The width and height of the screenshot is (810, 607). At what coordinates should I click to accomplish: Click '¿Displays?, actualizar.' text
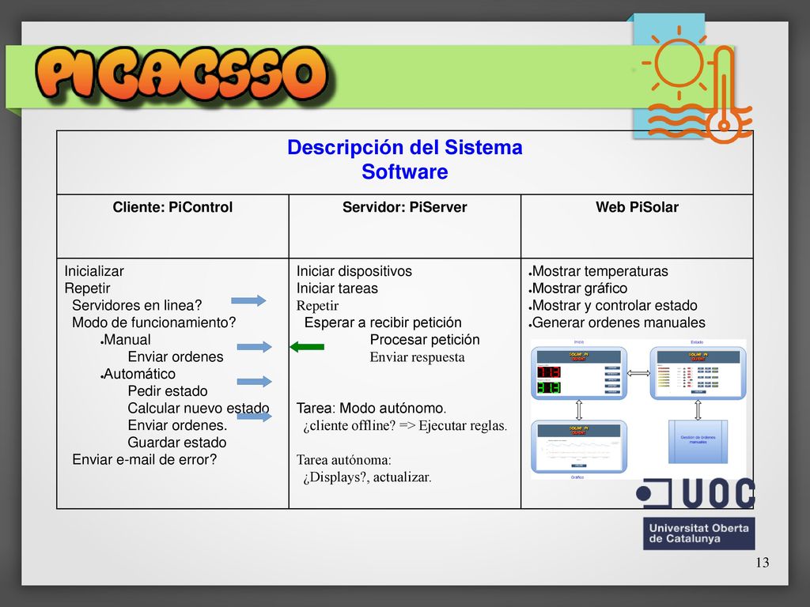[367, 477]
